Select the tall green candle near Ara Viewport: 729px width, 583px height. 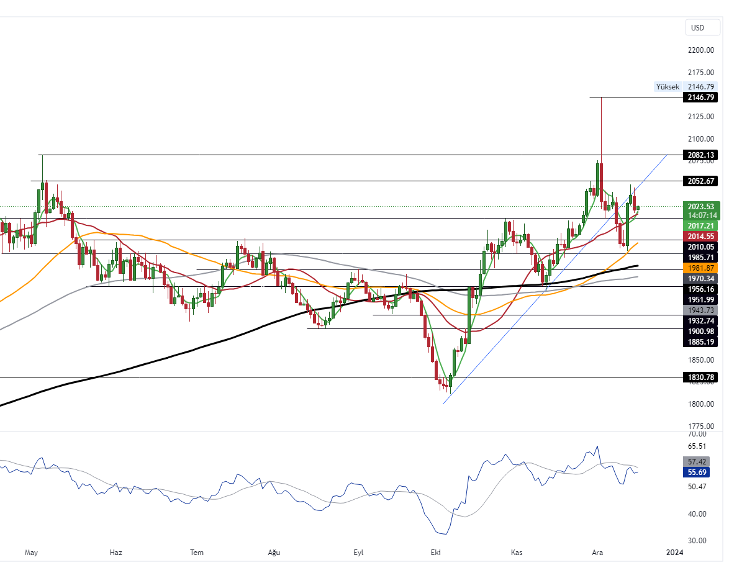(598, 180)
